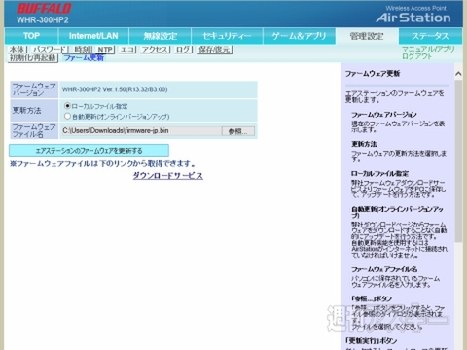Click the help panel vertical scrollbar thumb
Screen dimensions: 467x350
coord(458,161)
